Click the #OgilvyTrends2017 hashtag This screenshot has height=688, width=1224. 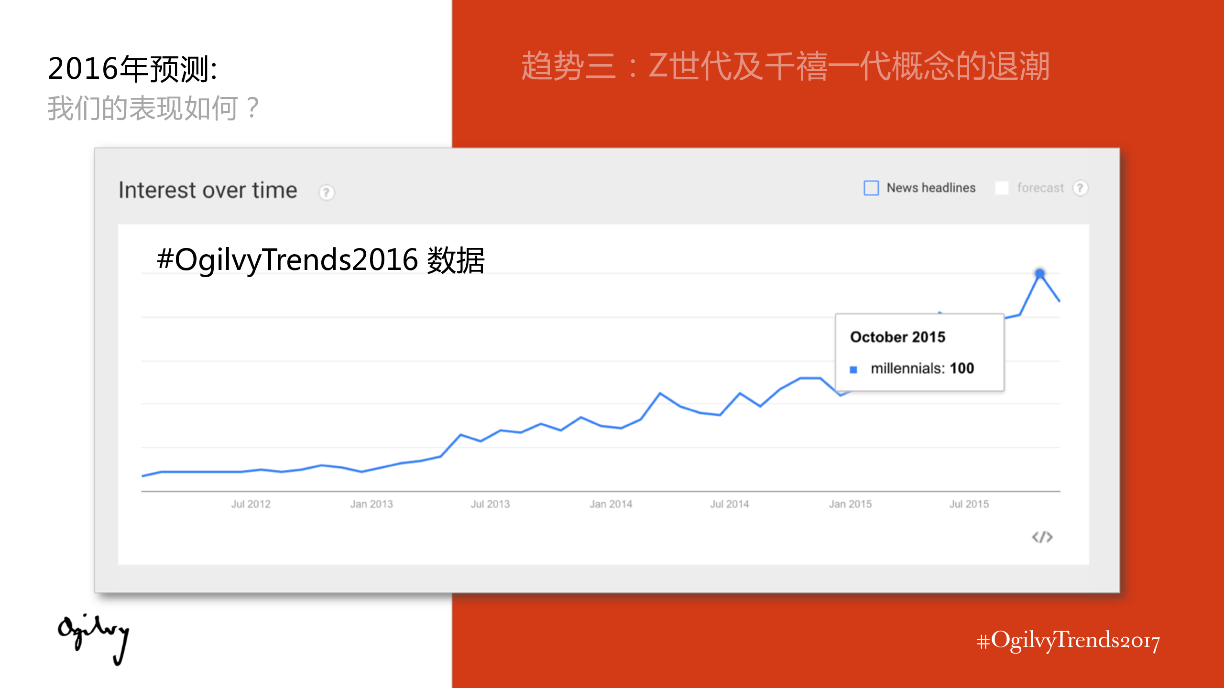pos(1068,641)
